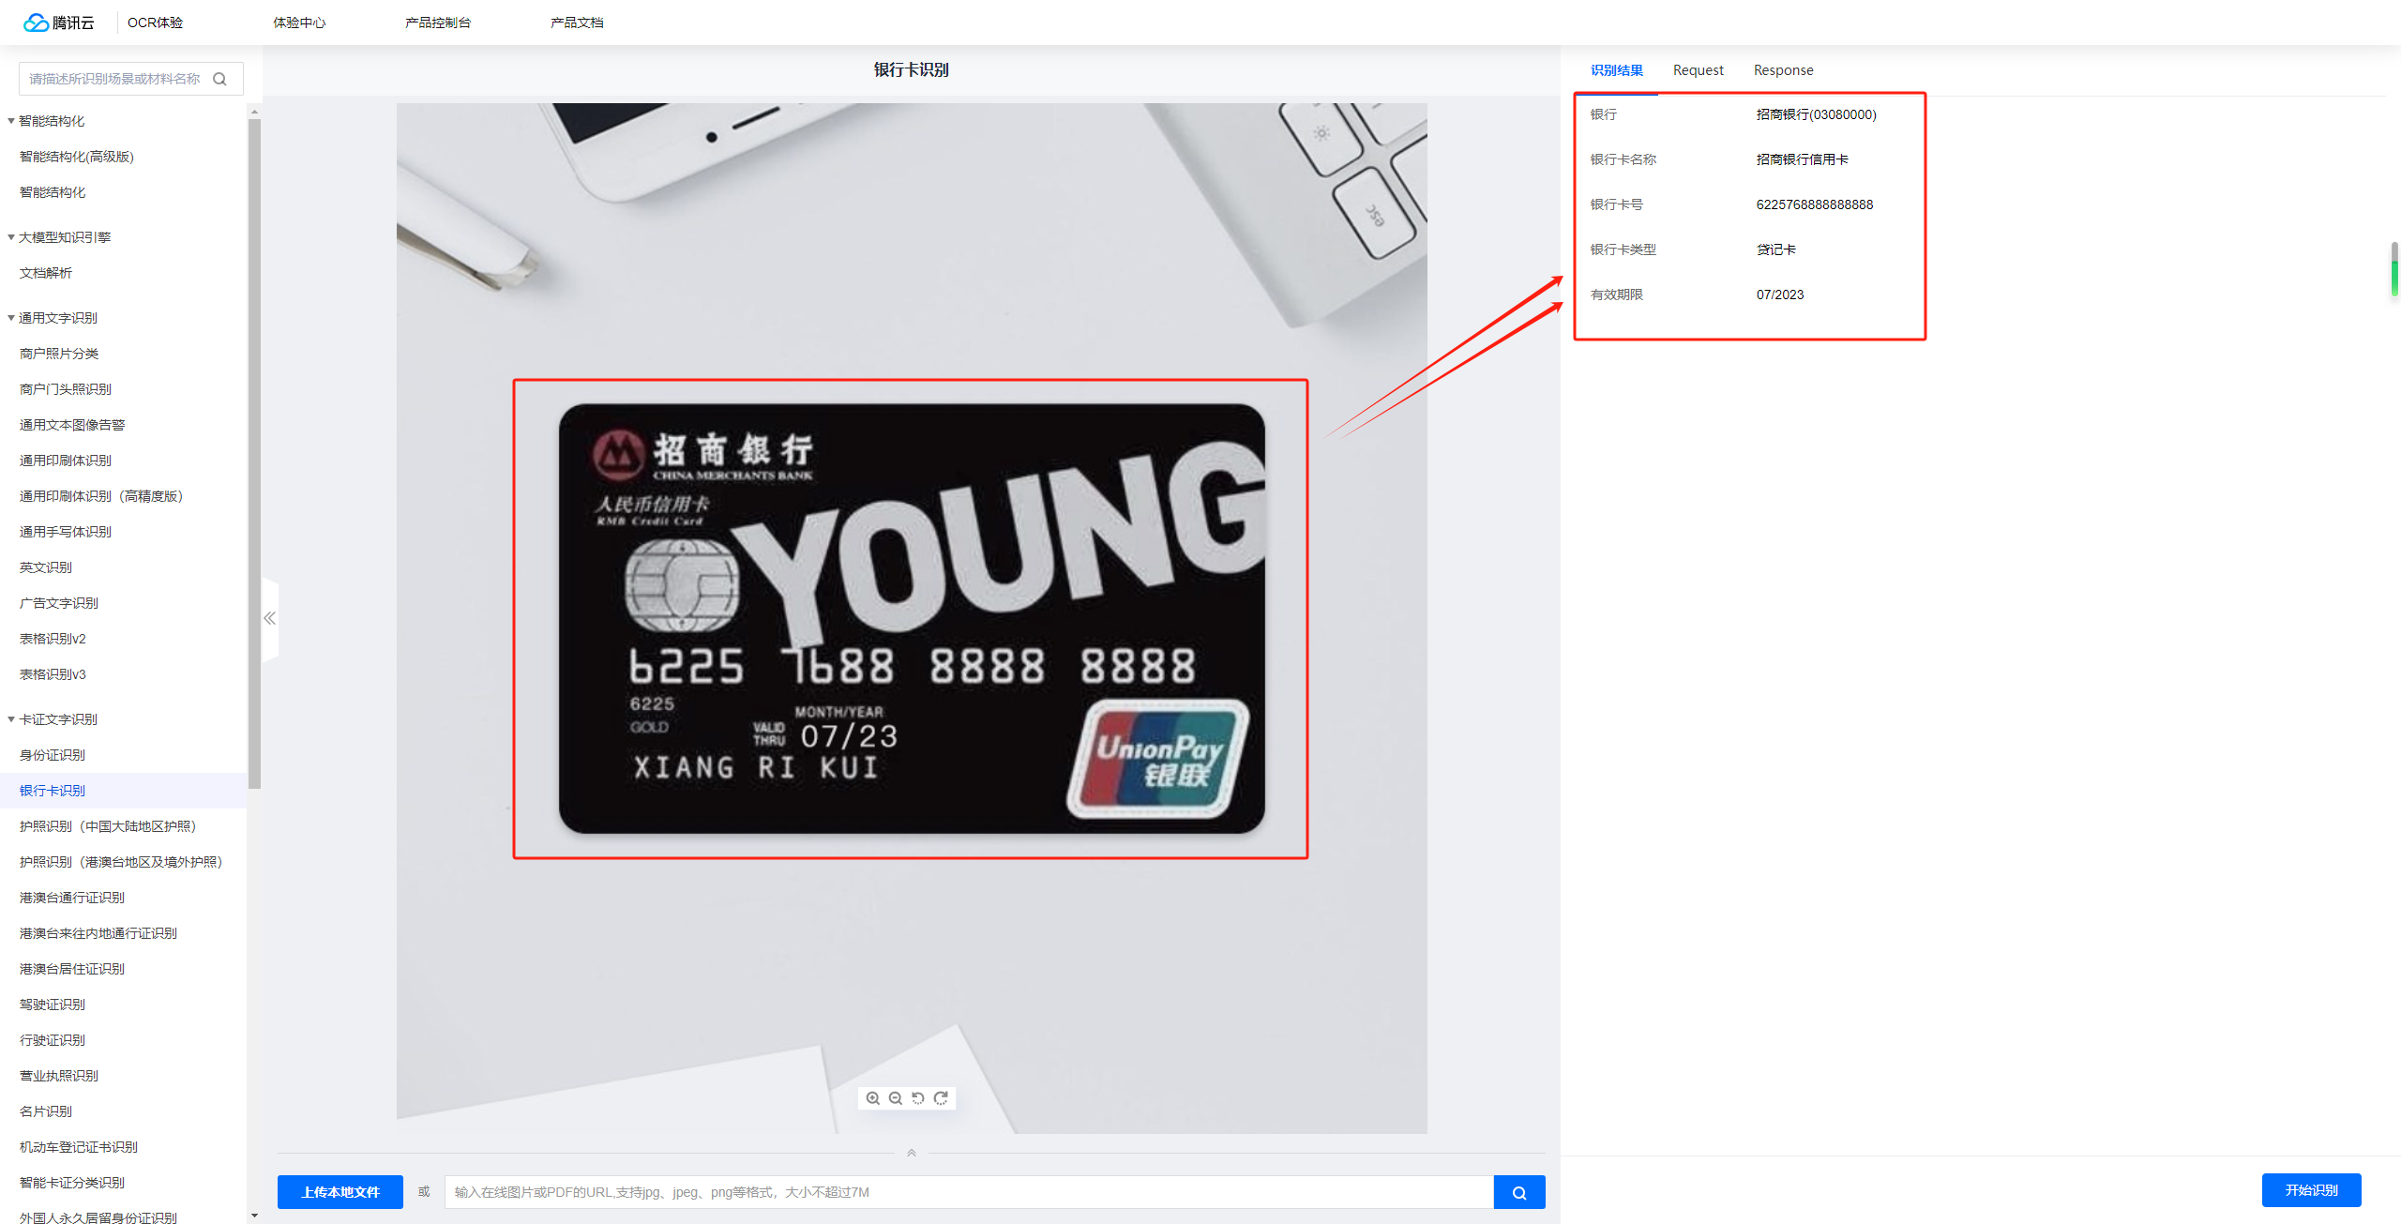2401x1224 pixels.
Task: Select 名片识别 in sidebar
Action: tap(46, 1111)
